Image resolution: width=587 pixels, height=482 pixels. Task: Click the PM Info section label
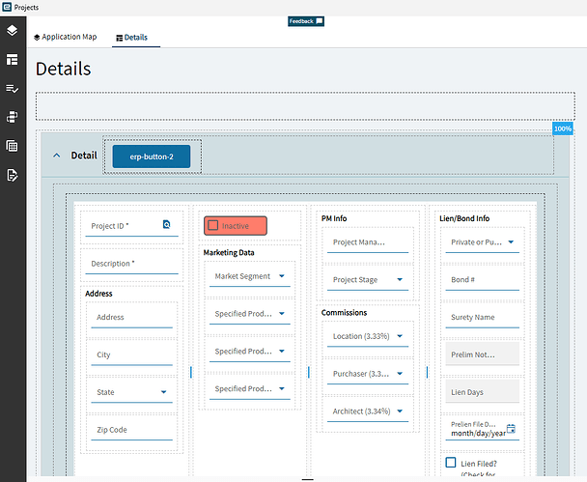pyautogui.click(x=334, y=218)
